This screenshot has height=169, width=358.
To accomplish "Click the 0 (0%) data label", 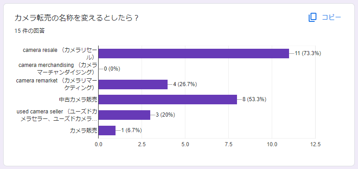I will click(112, 69).
